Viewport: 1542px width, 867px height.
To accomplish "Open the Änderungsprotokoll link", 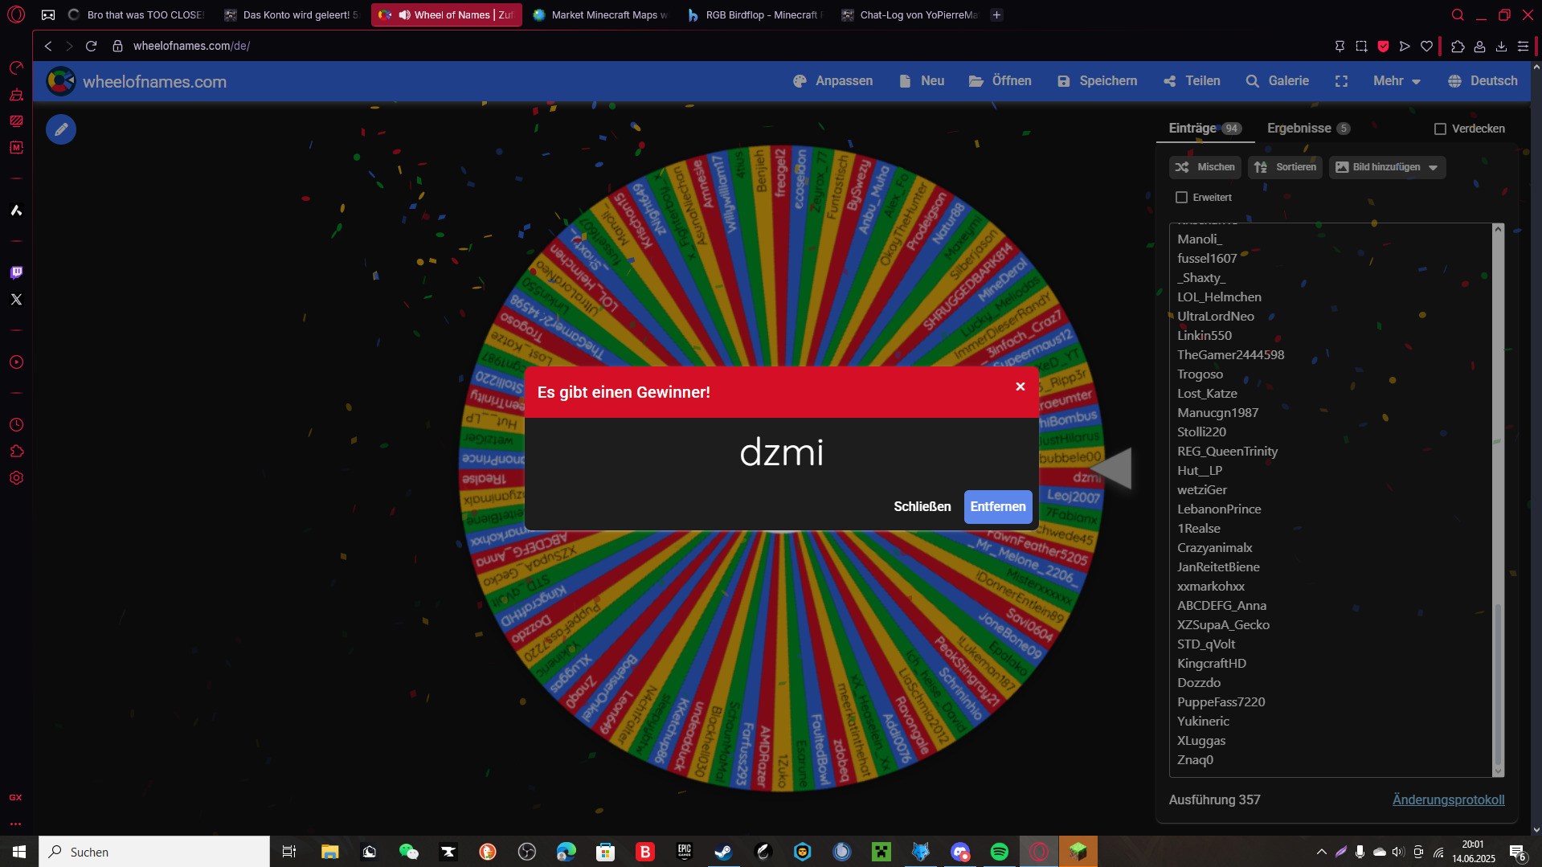I will pyautogui.click(x=1448, y=800).
